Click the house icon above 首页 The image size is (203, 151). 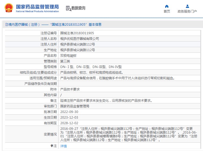167,6
